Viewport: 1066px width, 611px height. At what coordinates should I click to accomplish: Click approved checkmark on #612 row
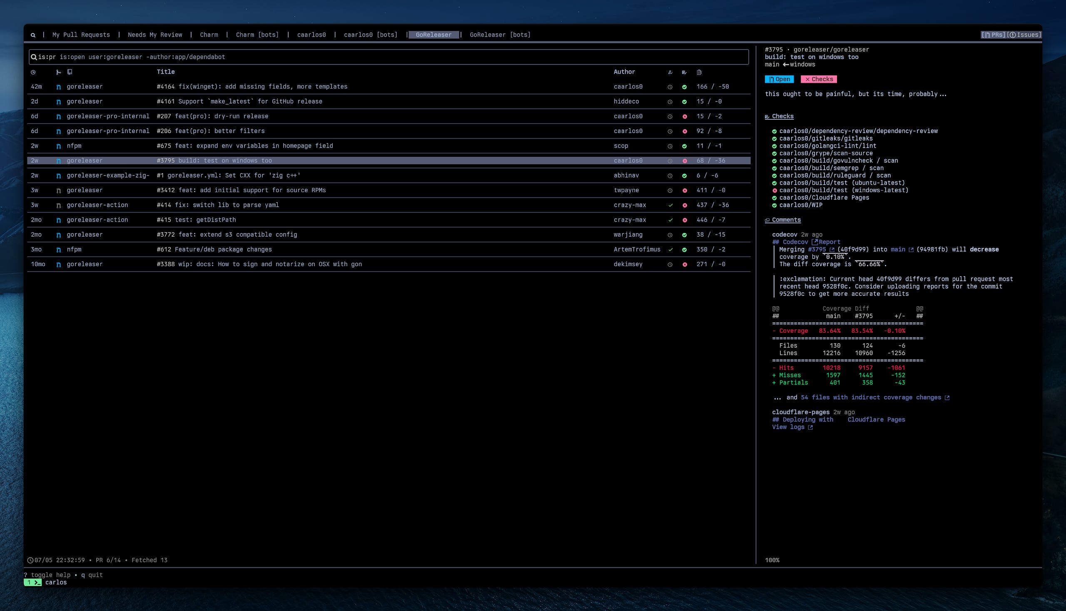pyautogui.click(x=670, y=250)
